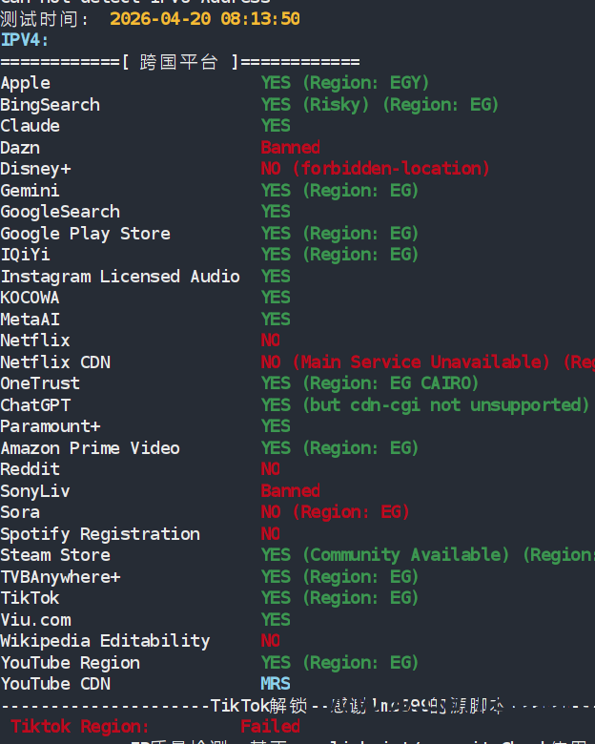Screen dimensions: 595x744
Task: Click Disney+ forbidden-location result
Action: pos(375,169)
